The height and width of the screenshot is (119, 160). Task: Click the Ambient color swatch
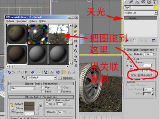tap(29, 104)
